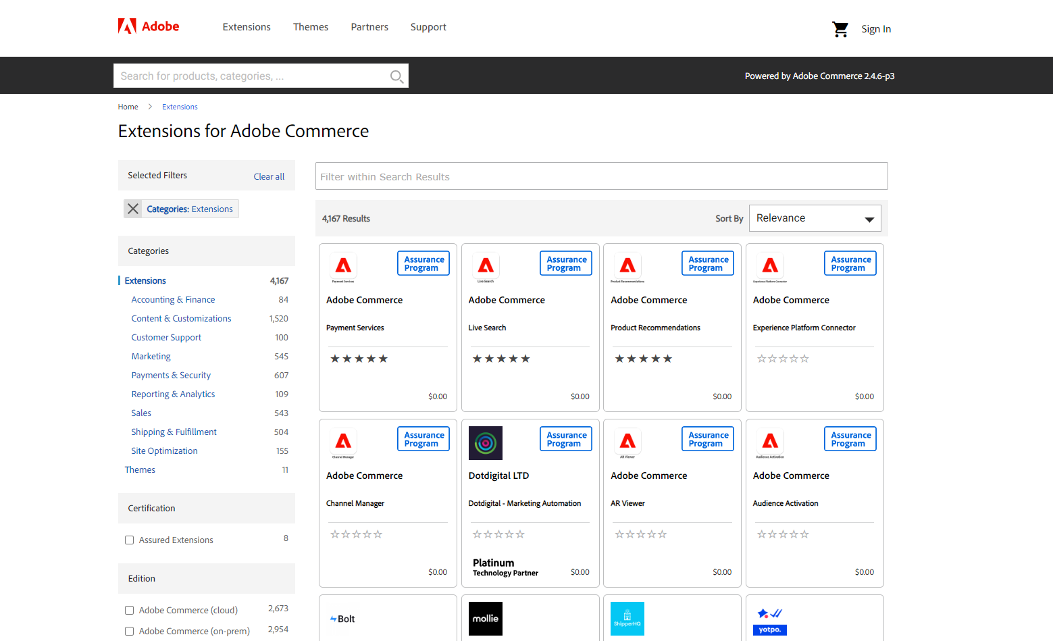Image resolution: width=1053 pixels, height=641 pixels.
Task: Click the ShipperHQ logo
Action: (627, 619)
